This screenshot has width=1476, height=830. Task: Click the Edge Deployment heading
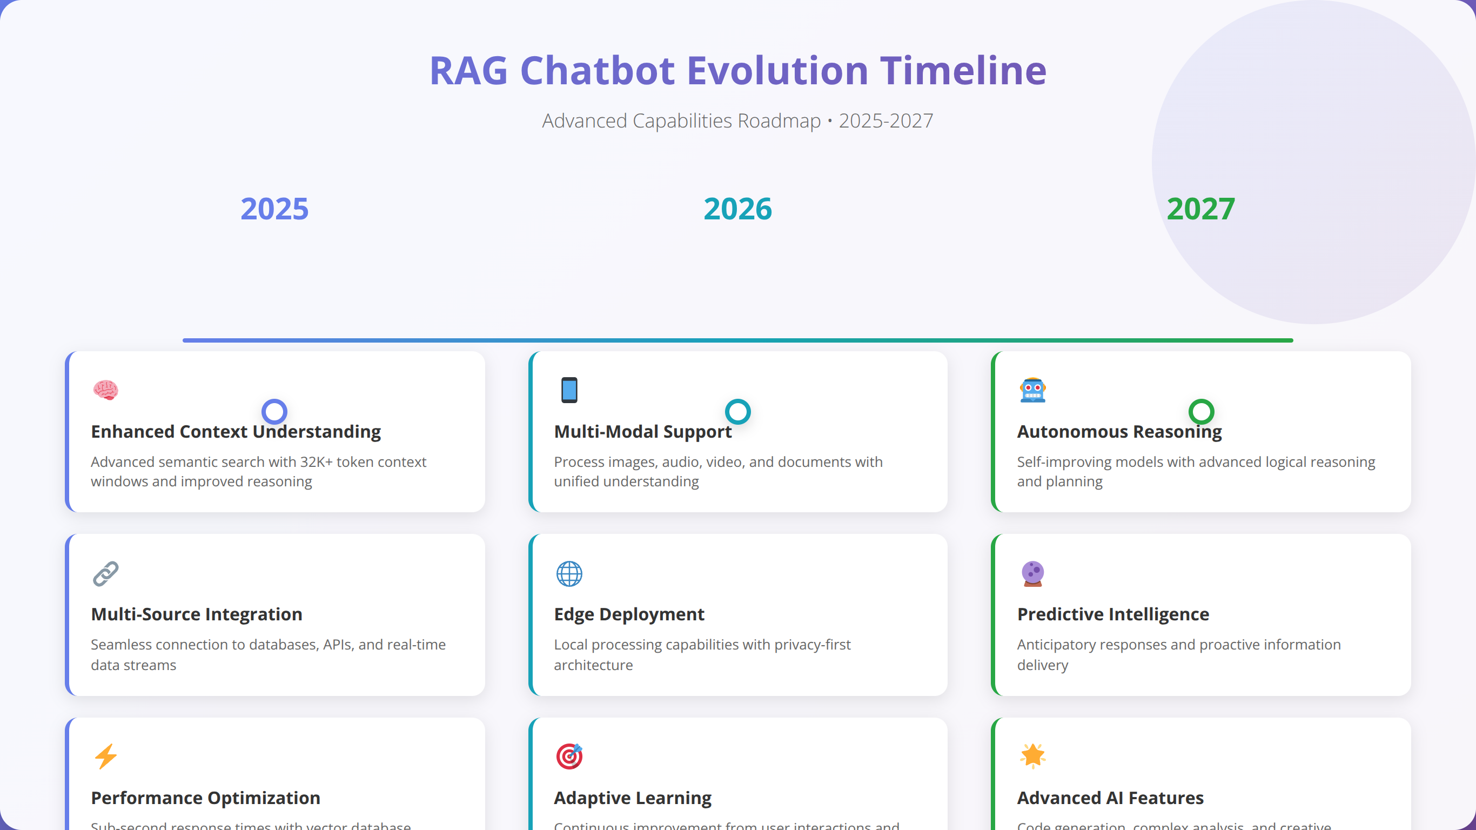tap(629, 614)
